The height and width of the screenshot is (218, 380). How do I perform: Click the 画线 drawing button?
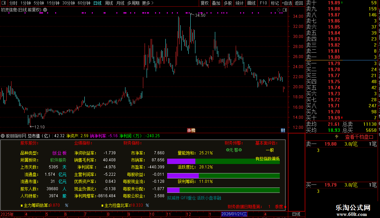click(251, 3)
